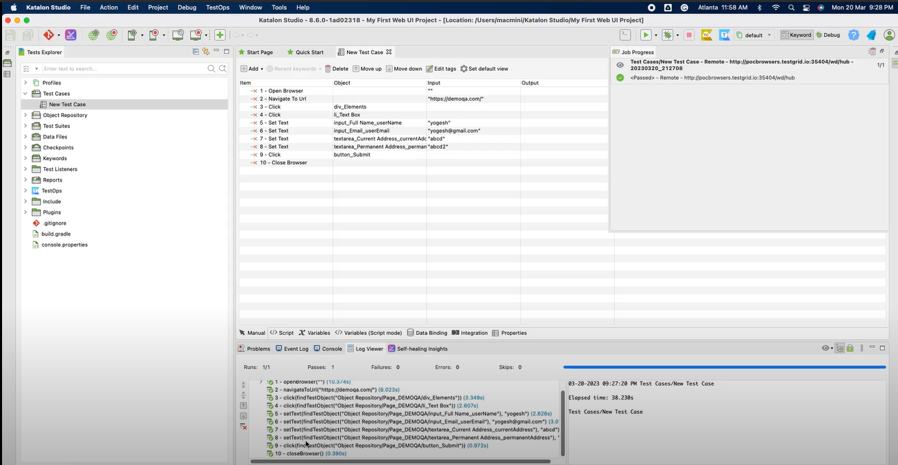Image resolution: width=898 pixels, height=465 pixels.
Task: Toggle eye icon on Job Progress entry
Action: click(x=619, y=64)
